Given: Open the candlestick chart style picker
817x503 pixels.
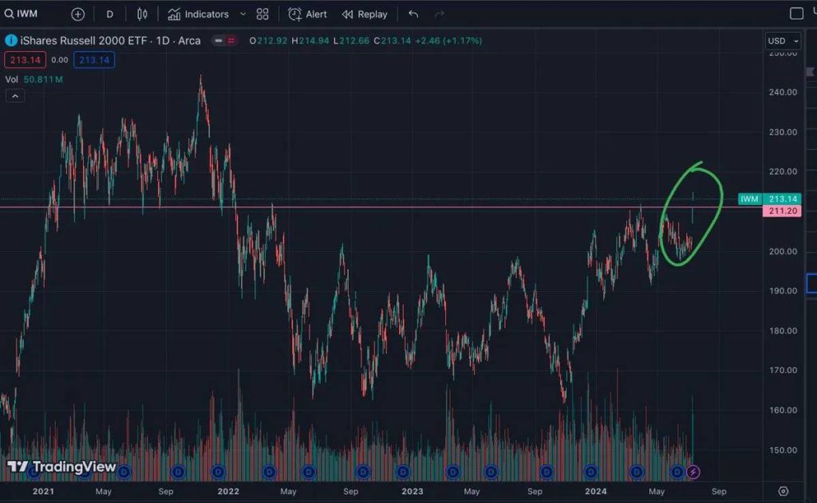Looking at the screenshot, I should (142, 14).
